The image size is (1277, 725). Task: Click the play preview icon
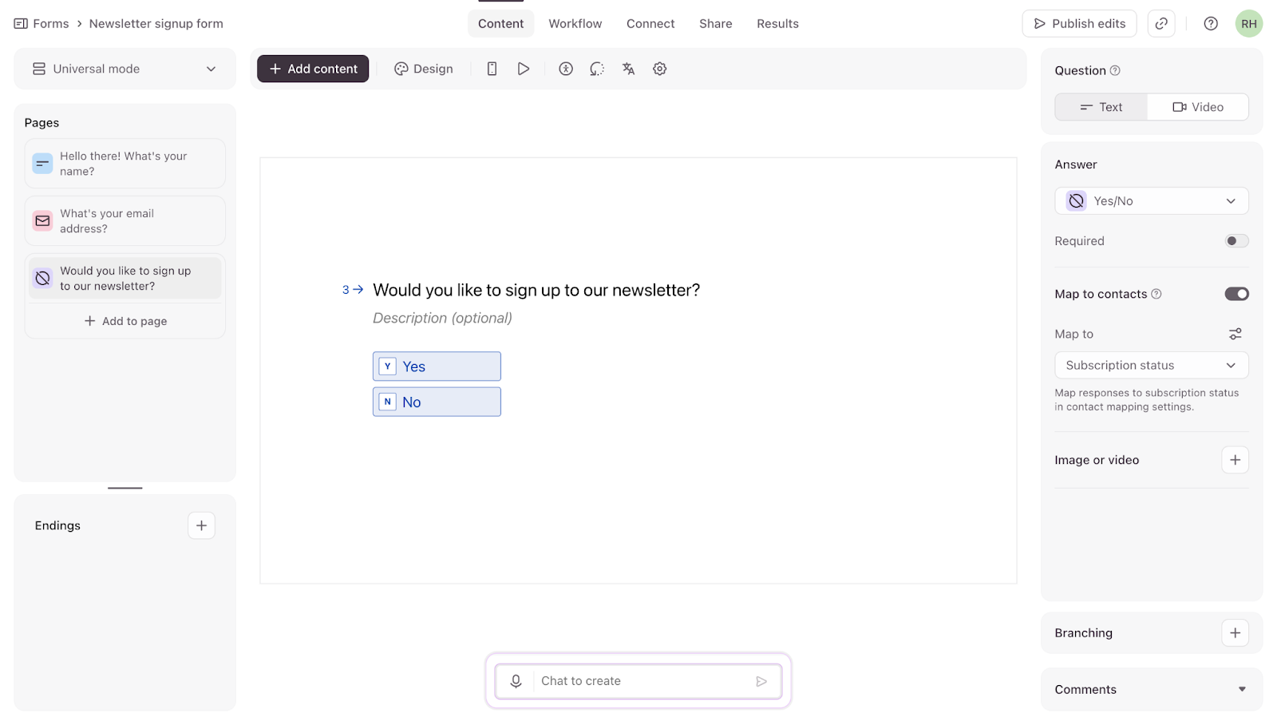(523, 69)
